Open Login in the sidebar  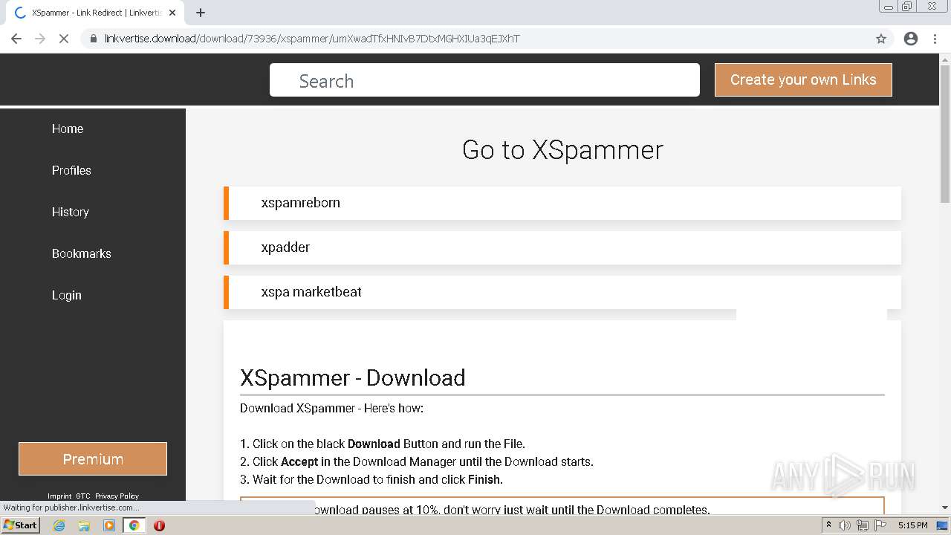[x=67, y=295]
